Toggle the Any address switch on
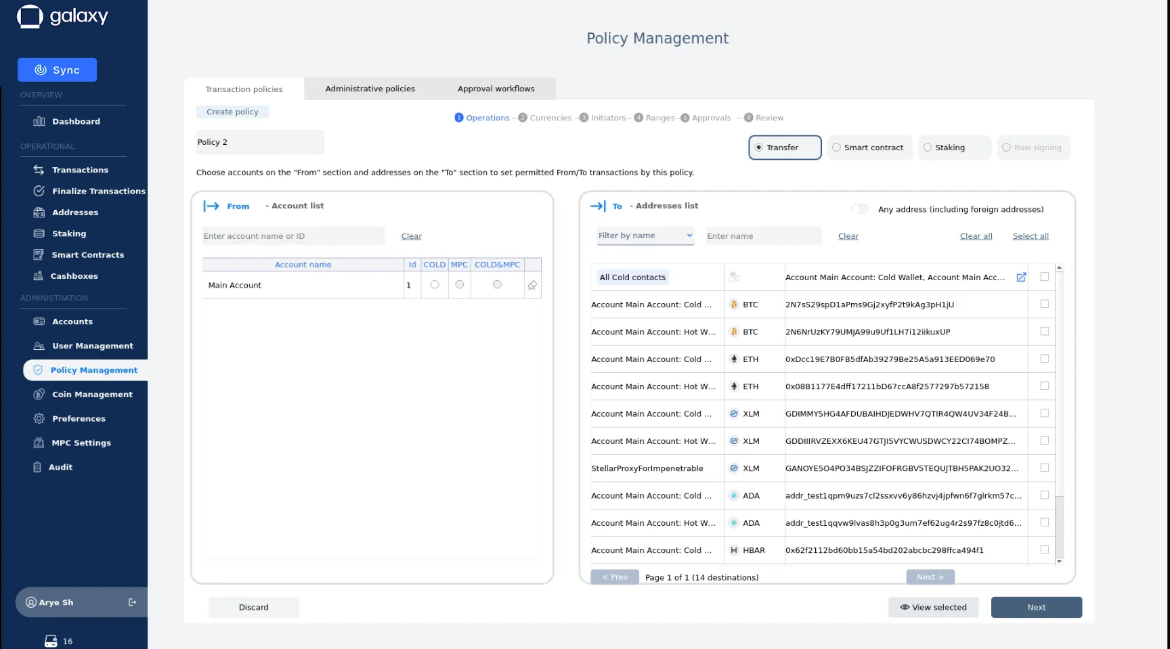Screen dimensions: 1170x649 click(x=860, y=209)
